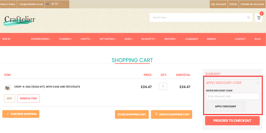Open the Blog menu item
This screenshot has height=133, width=266.
(257, 39)
